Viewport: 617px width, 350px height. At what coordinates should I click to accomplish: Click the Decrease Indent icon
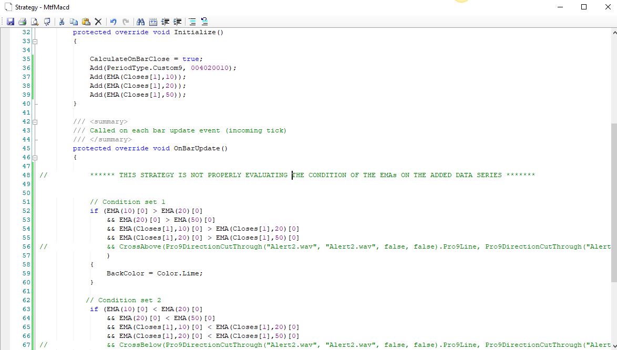(x=165, y=22)
